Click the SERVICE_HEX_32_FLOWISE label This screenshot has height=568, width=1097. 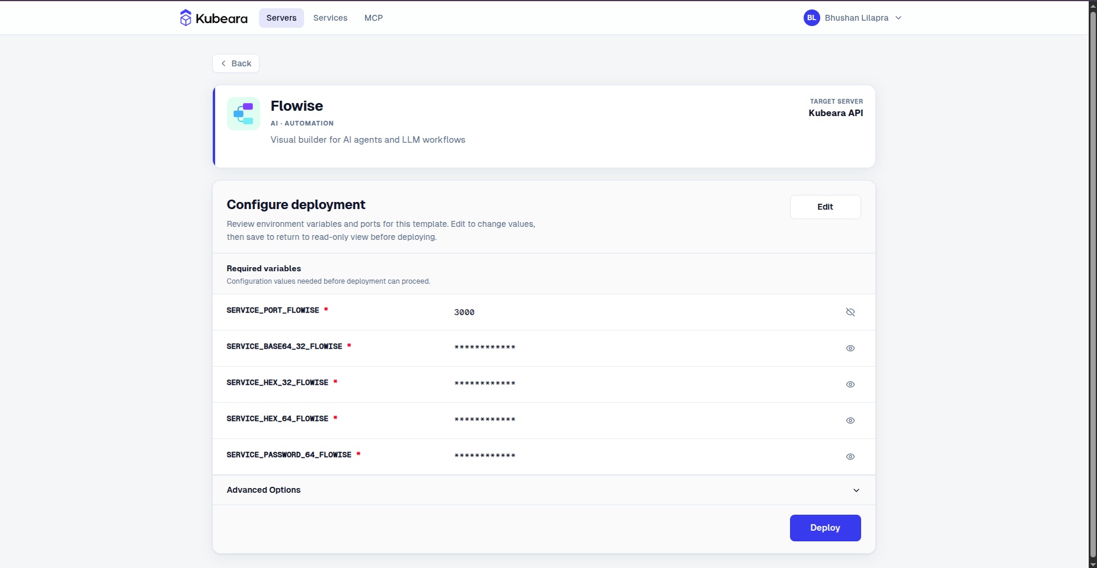point(277,383)
